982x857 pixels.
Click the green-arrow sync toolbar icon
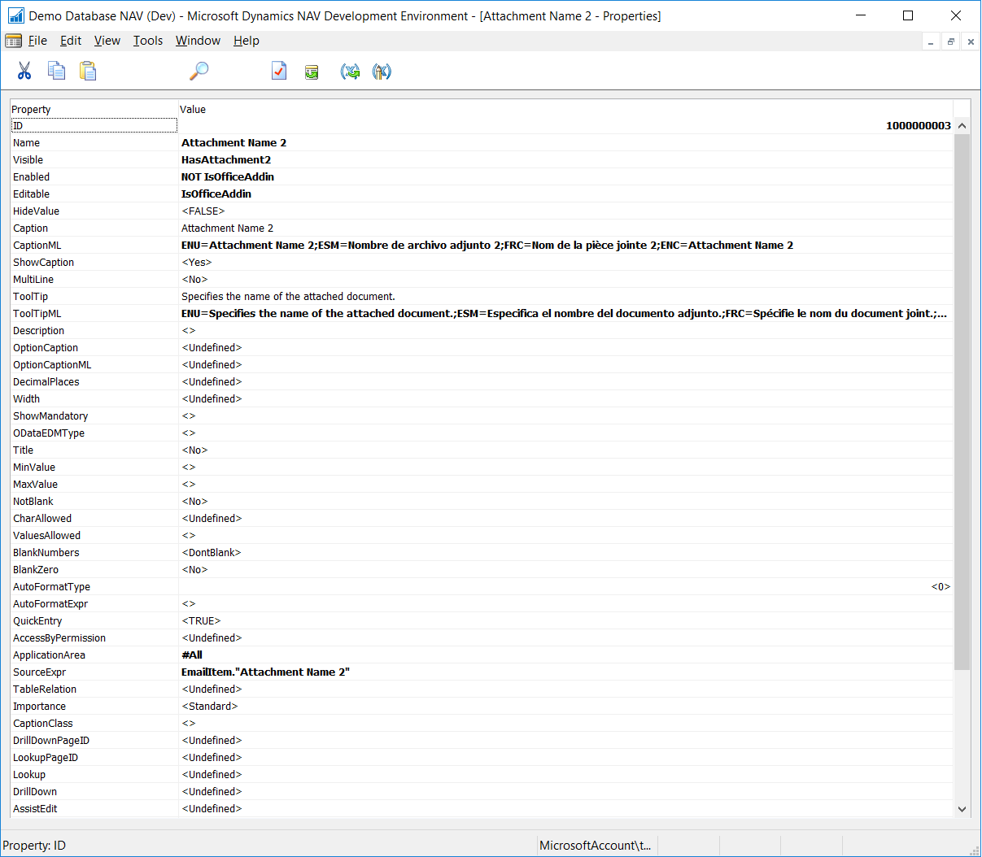350,72
